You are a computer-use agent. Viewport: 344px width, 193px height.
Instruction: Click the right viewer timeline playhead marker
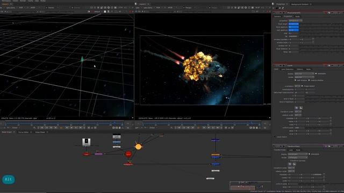tap(252, 123)
